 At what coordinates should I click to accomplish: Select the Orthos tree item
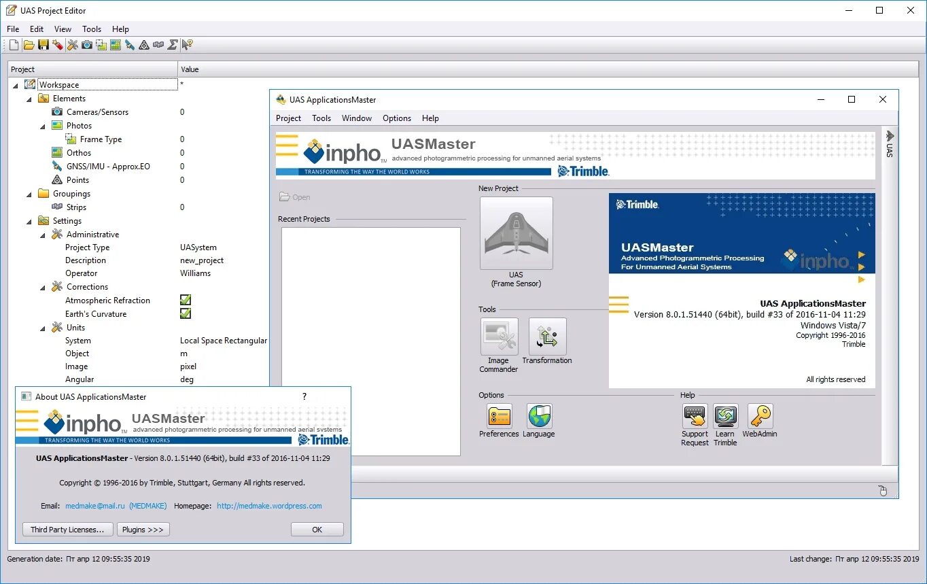click(x=79, y=153)
